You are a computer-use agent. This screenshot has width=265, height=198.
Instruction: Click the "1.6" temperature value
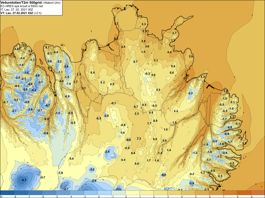point(166,129)
